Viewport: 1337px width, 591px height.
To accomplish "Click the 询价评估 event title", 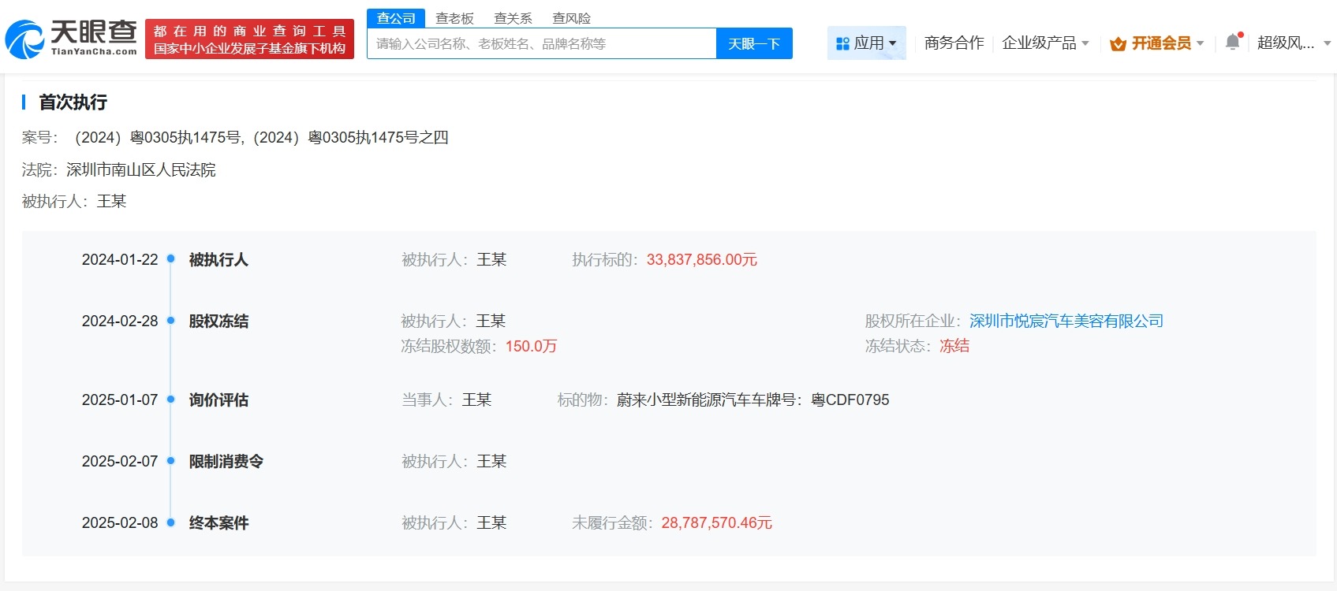I will [218, 400].
